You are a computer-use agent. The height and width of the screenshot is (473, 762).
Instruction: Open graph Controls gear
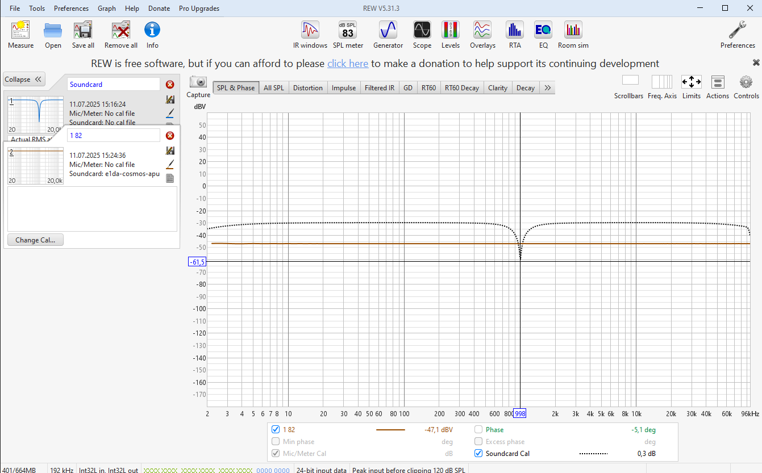pyautogui.click(x=746, y=87)
